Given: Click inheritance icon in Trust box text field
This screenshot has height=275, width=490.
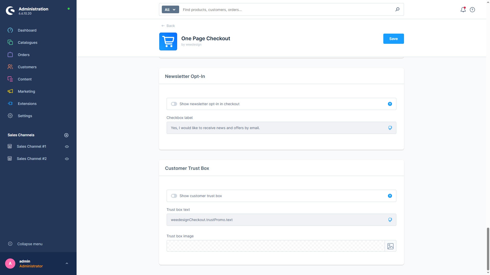Looking at the screenshot, I should tap(390, 220).
